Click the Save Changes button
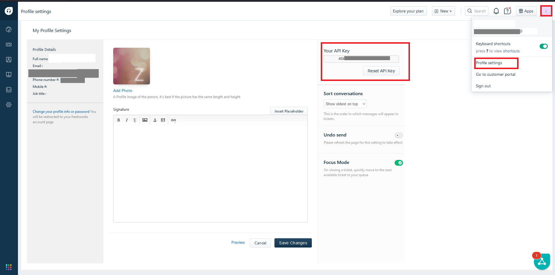The width and height of the screenshot is (555, 275). pyautogui.click(x=293, y=243)
